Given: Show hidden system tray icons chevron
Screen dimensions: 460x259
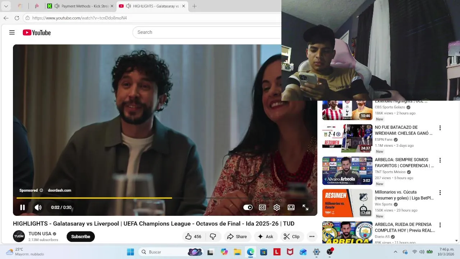Looking at the screenshot, I should [x=395, y=252].
